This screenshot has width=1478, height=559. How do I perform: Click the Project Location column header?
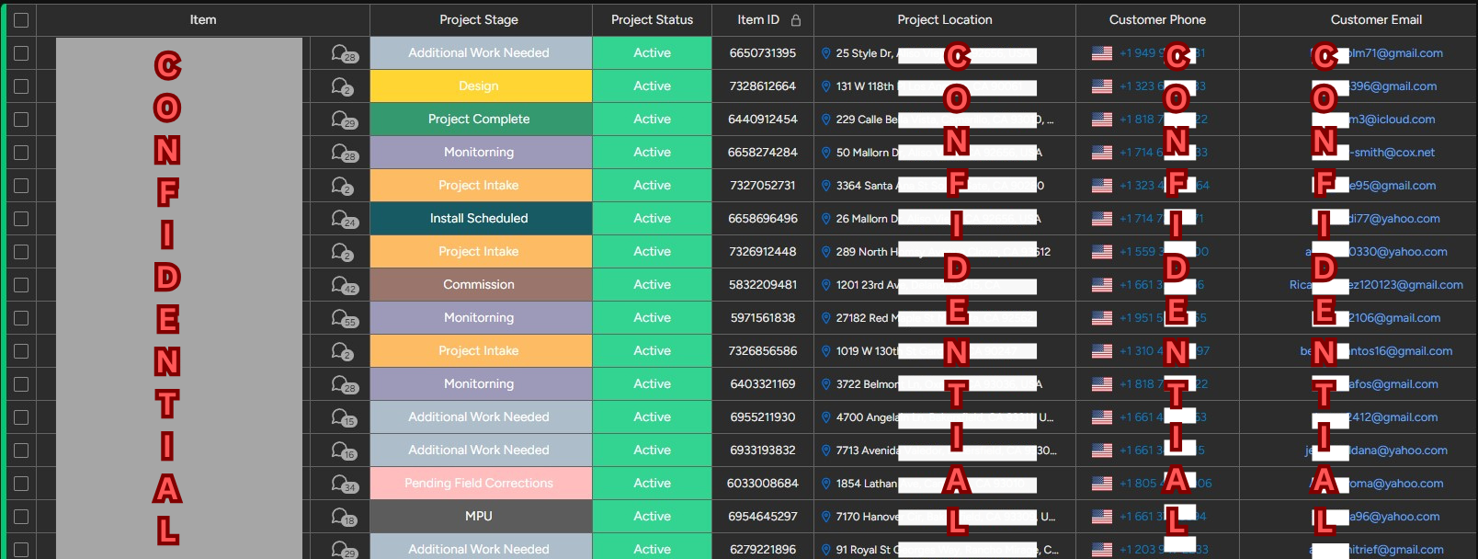point(945,19)
